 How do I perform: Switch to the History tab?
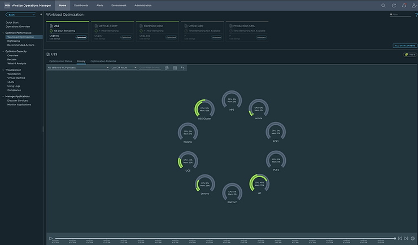tap(81, 61)
